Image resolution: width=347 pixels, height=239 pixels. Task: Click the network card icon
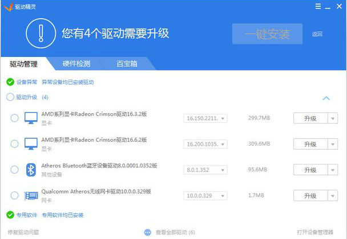31,196
